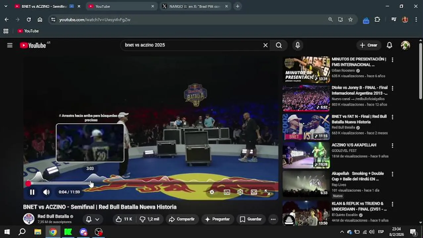The width and height of the screenshot is (423, 238).
Task: Open YouTube bookmark in bookmarks bar
Action: 28,31
